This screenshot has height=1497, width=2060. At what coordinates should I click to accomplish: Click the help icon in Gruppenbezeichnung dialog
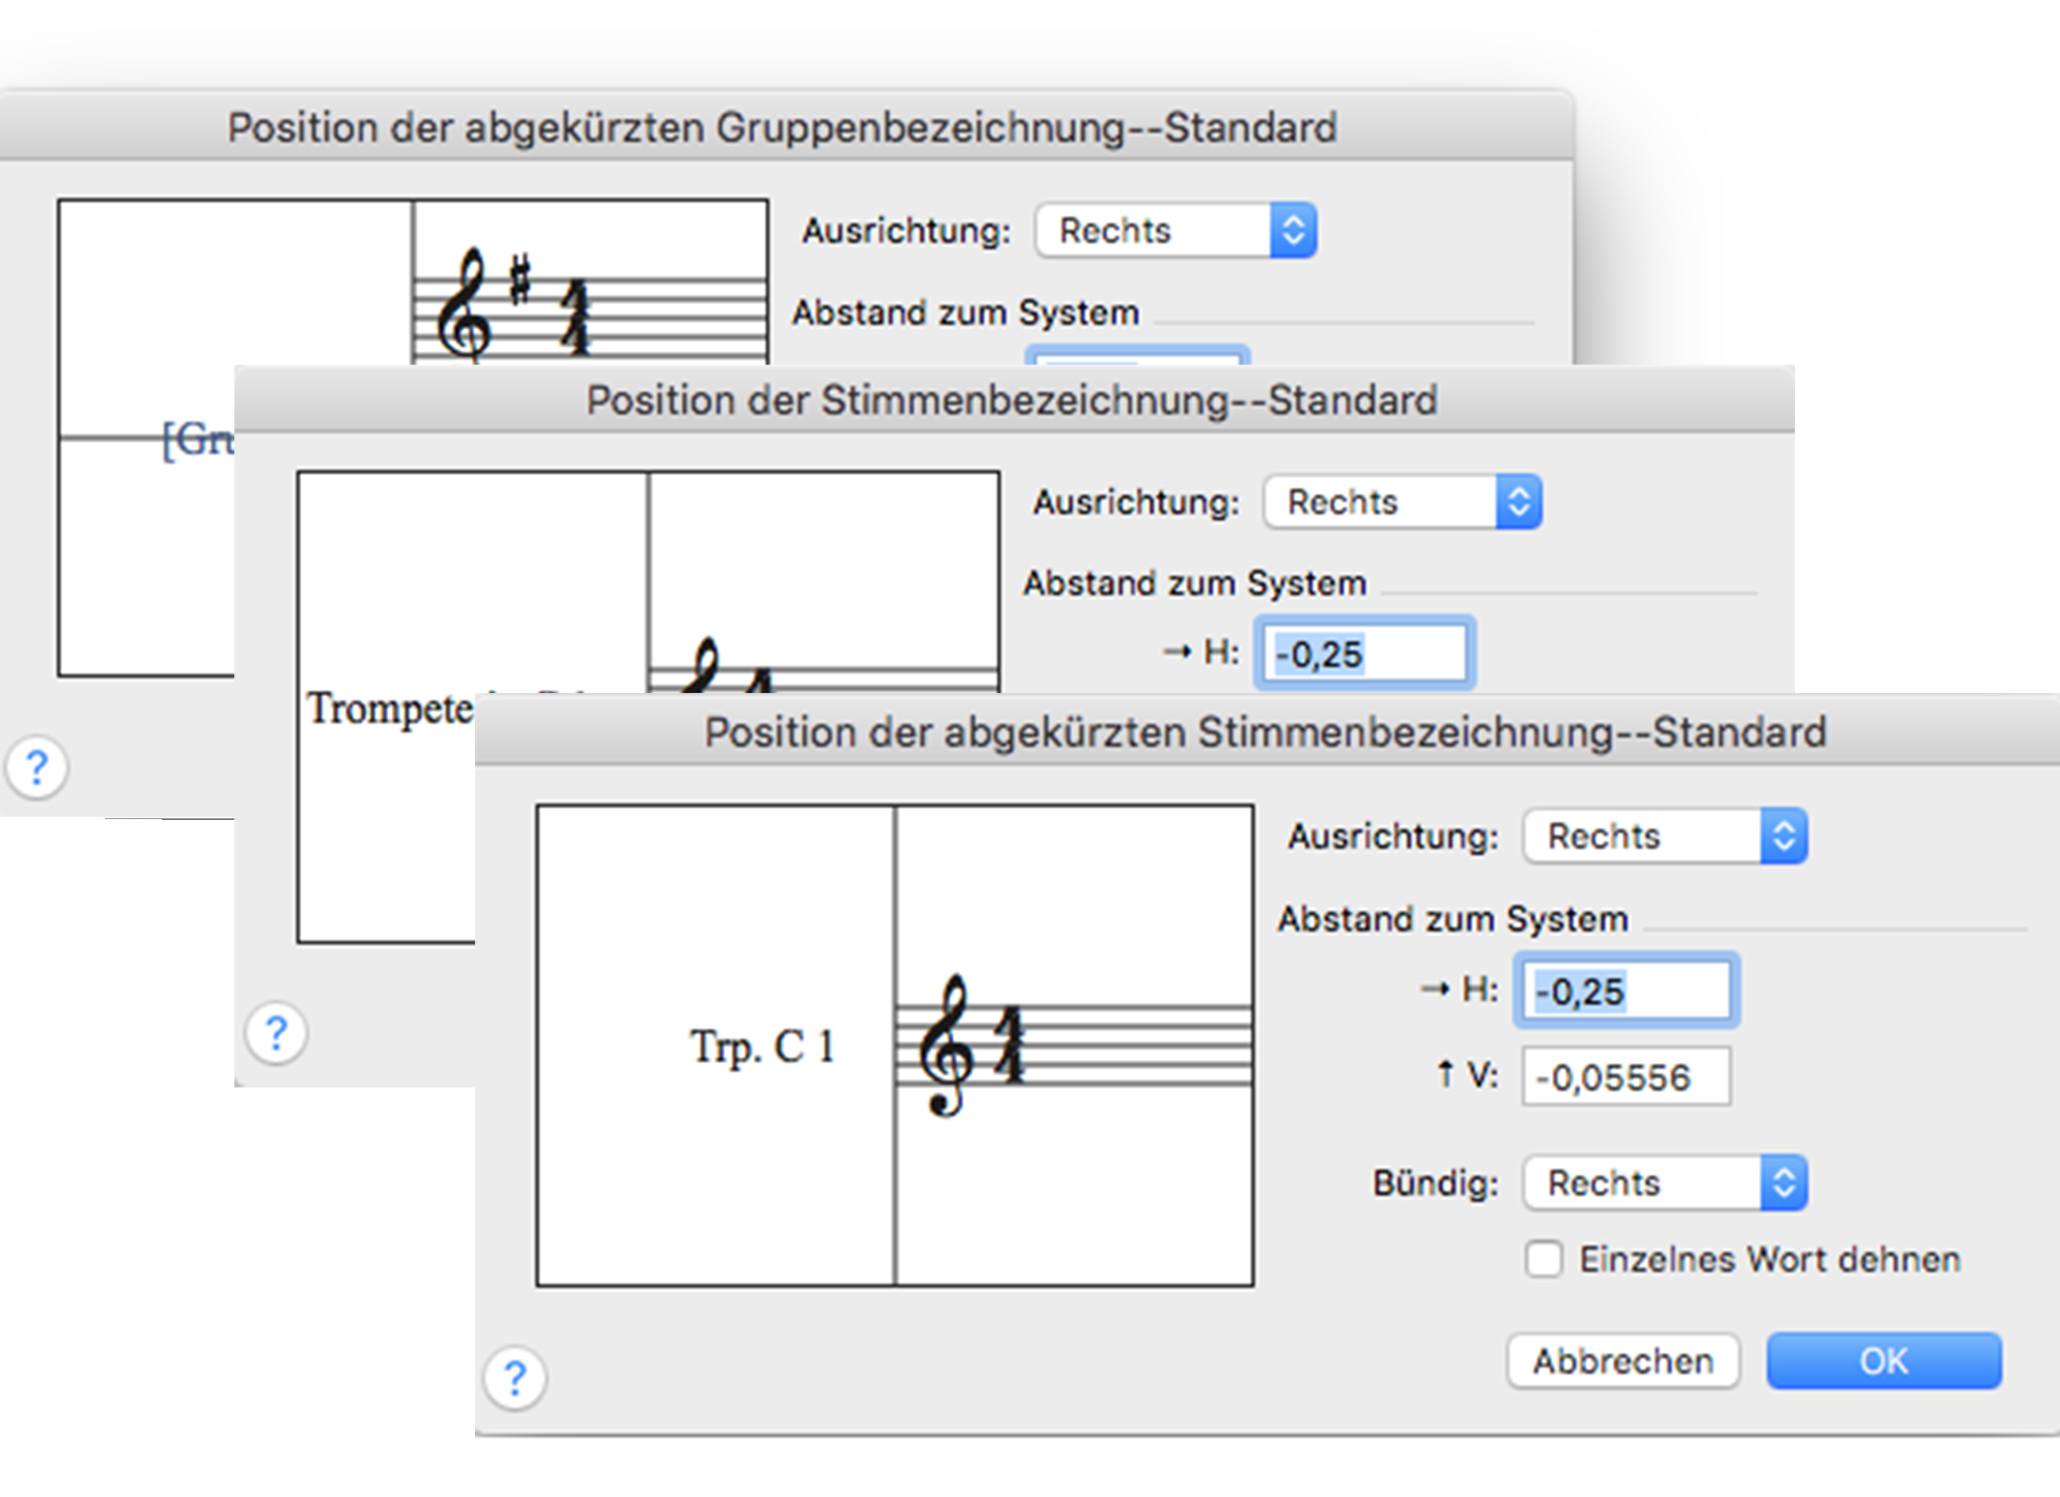coord(36,768)
